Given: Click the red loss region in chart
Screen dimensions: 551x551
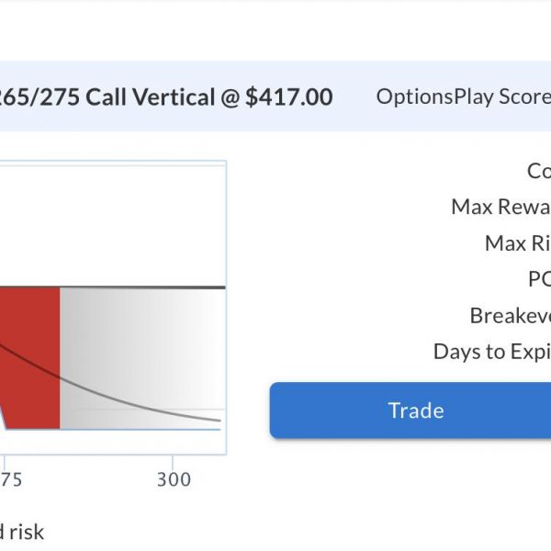Looking at the screenshot, I should point(30,358).
